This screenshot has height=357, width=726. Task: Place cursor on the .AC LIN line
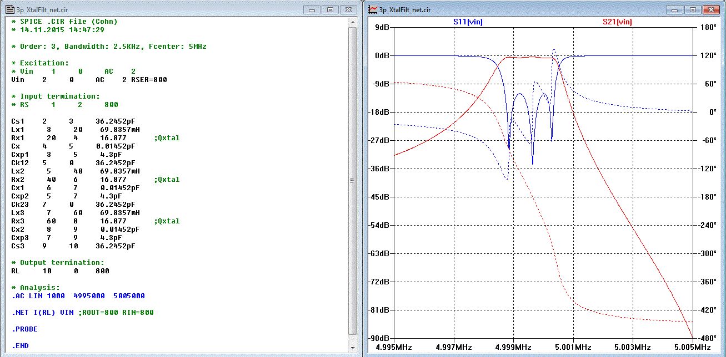coord(78,296)
